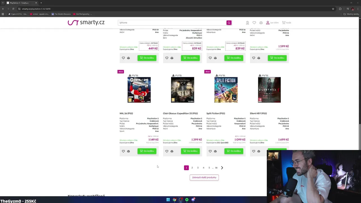Add Clair Obscur: Expedition 33 to cart
The height and width of the screenshot is (203, 361).
pyautogui.click(x=190, y=151)
